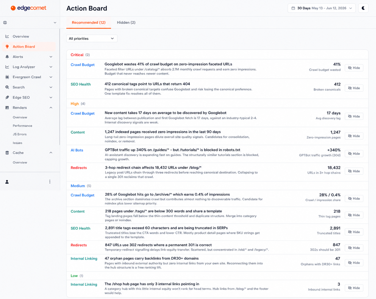This screenshot has height=299, width=376.
Task: Toggle dark mode with the moon button
Action: click(363, 8)
